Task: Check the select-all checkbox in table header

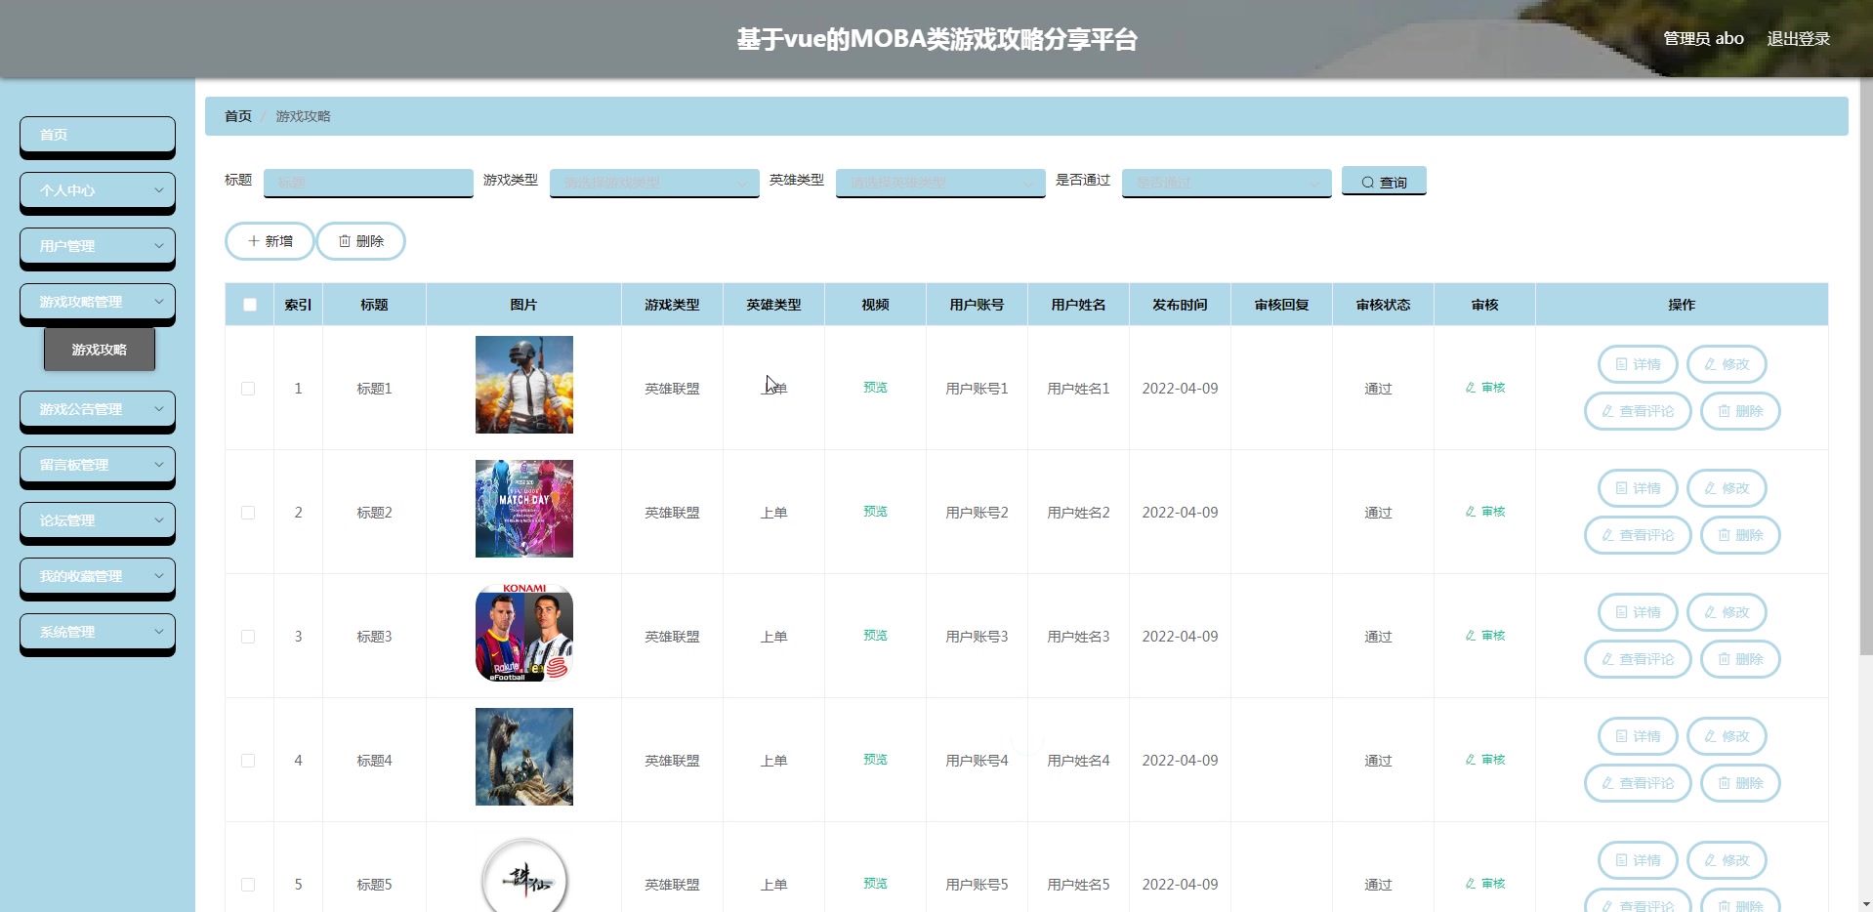Action: [249, 305]
